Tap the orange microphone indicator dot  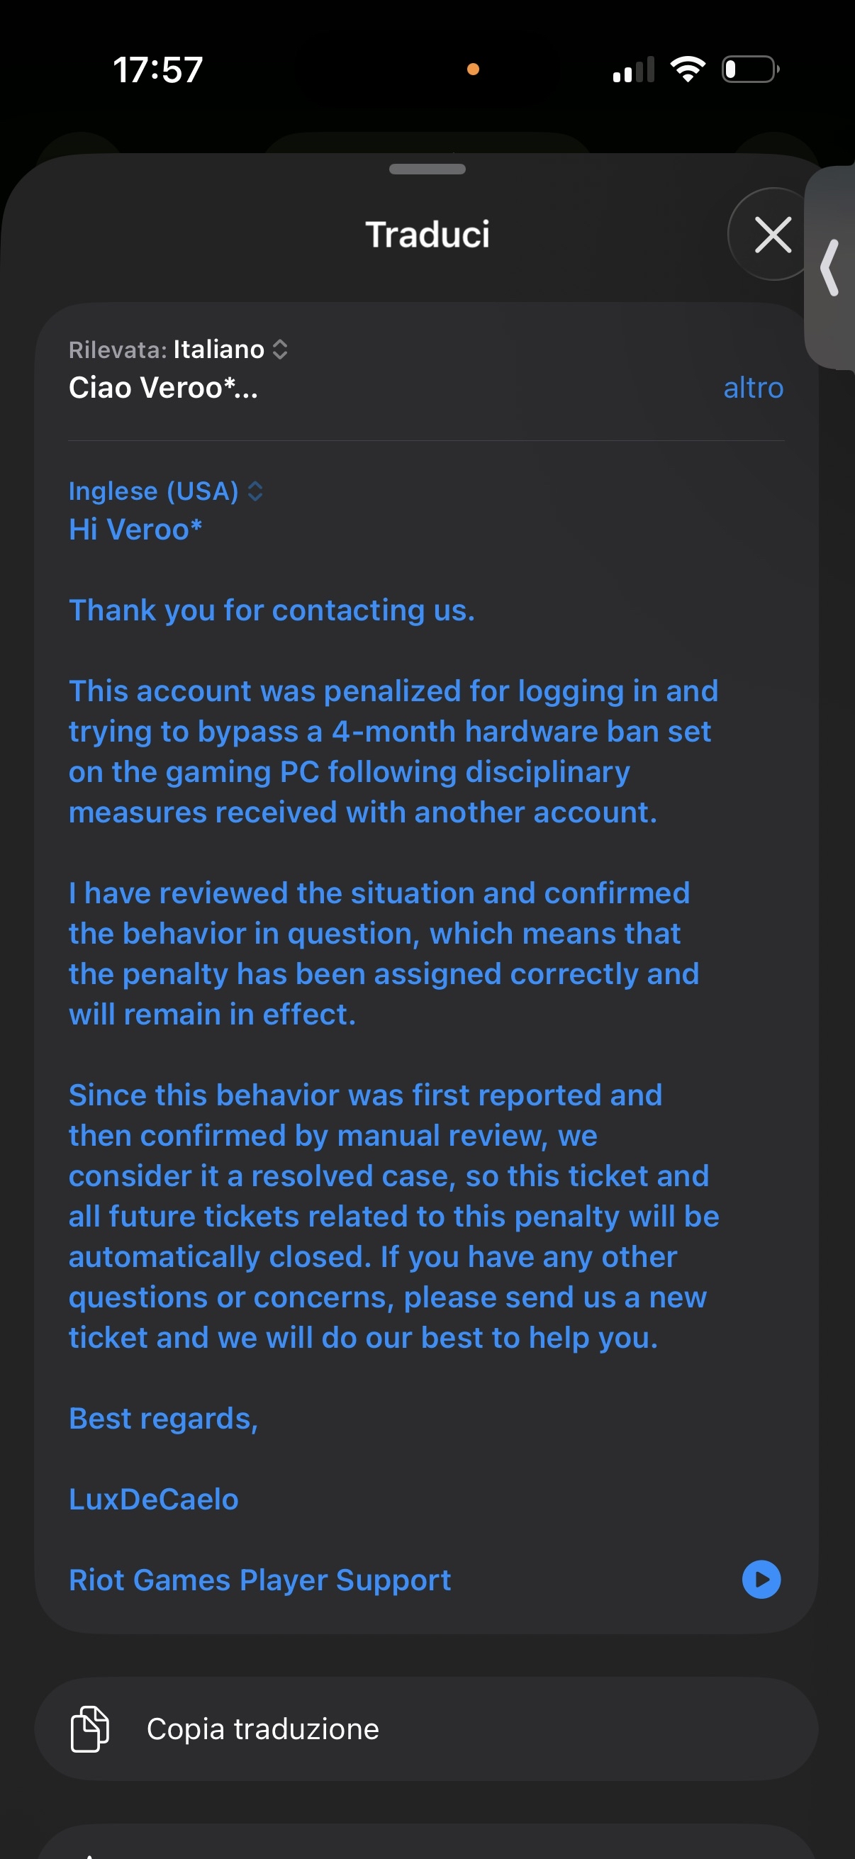tap(473, 69)
